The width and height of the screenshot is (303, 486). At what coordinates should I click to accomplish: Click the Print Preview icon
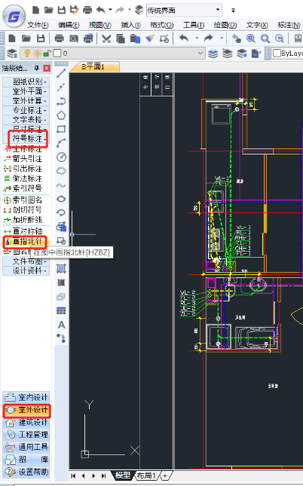click(x=74, y=38)
